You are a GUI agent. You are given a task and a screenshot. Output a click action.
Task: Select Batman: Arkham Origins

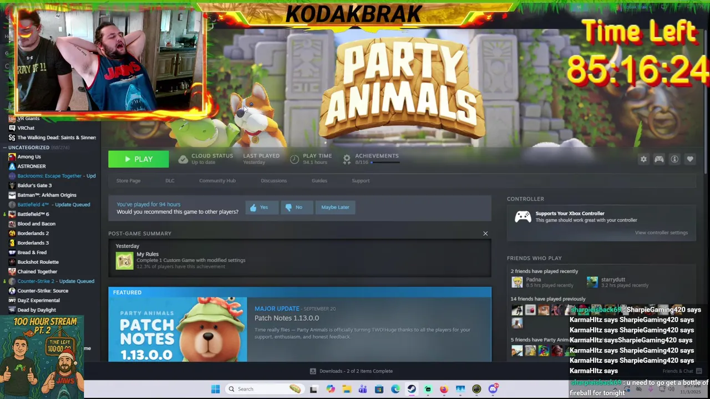(x=47, y=195)
